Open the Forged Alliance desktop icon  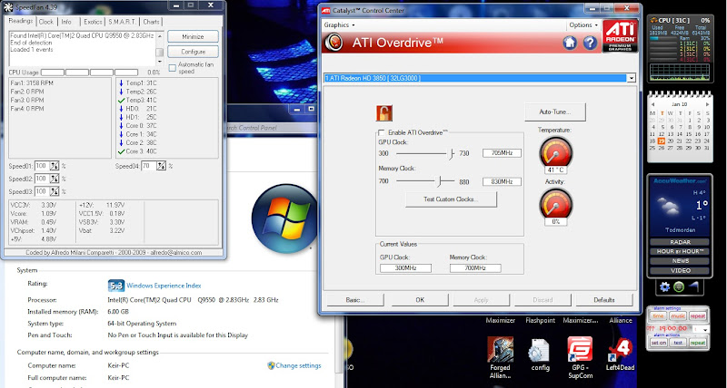coord(501,350)
